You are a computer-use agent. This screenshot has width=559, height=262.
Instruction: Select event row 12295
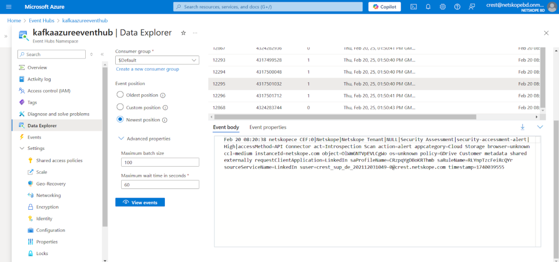(374, 84)
